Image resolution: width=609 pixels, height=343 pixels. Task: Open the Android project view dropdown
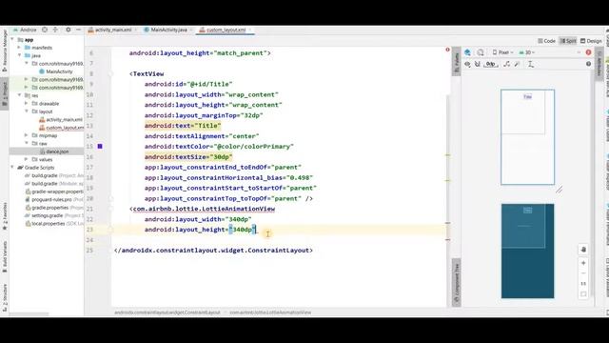[x=25, y=30]
